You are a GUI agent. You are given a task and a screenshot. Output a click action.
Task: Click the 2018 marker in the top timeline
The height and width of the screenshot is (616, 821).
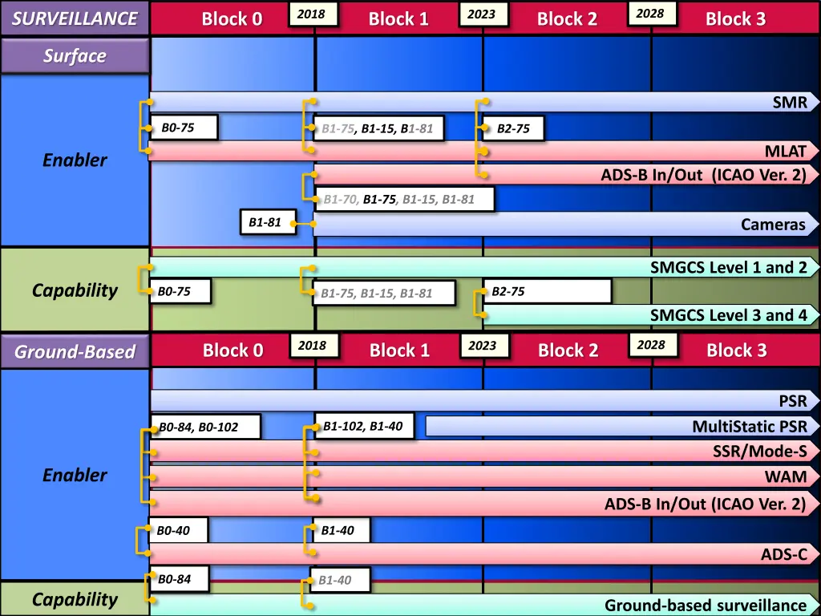310,14
